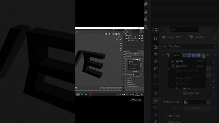This screenshot has height=123, width=219.
Task: Click the Only Rim animate dot in the enlarged panel
Action: (214, 93)
